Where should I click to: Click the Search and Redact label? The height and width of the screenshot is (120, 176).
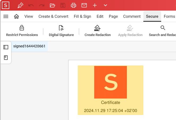[x=162, y=35]
